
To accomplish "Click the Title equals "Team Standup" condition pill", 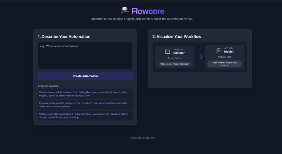I will coord(175,64).
